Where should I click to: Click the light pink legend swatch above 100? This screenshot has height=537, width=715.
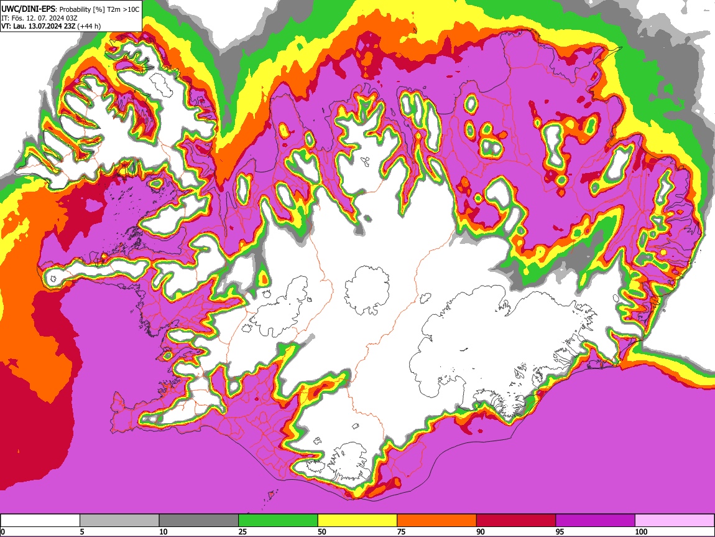675,521
